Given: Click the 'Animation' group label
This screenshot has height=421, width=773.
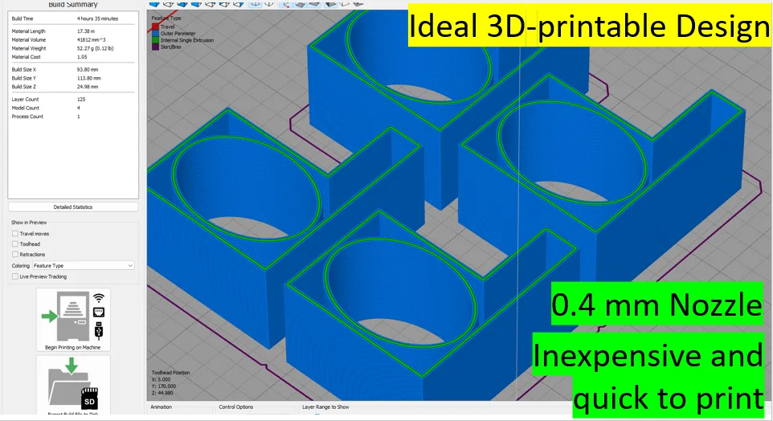Looking at the screenshot, I should 162,407.
